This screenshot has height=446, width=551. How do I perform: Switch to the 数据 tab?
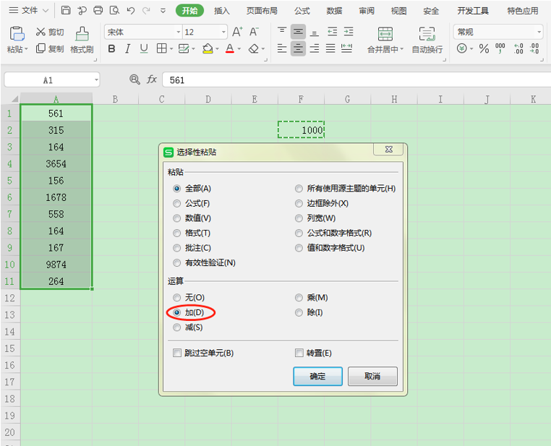point(334,11)
